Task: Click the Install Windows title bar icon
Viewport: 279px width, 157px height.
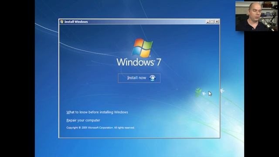Action: pos(62,22)
